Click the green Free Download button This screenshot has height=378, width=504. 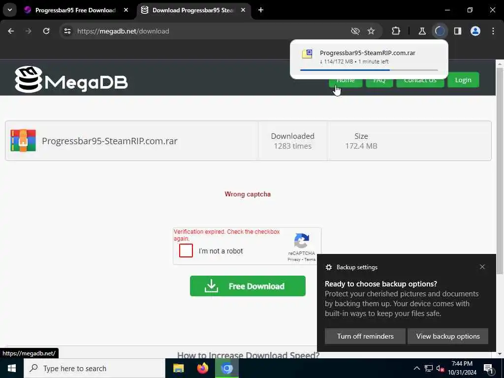point(248,286)
